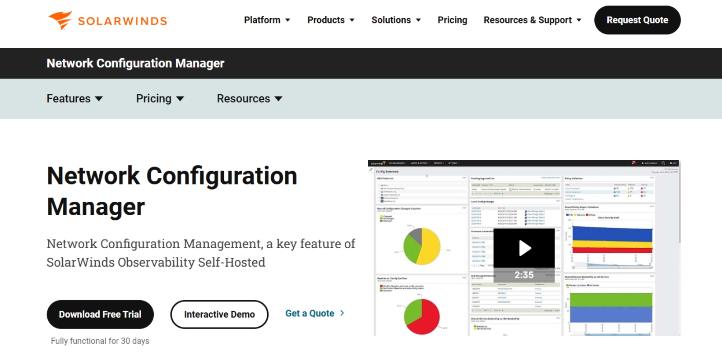Expand the sub-navigation Pricing triangle
722x361 pixels.
[x=180, y=99]
